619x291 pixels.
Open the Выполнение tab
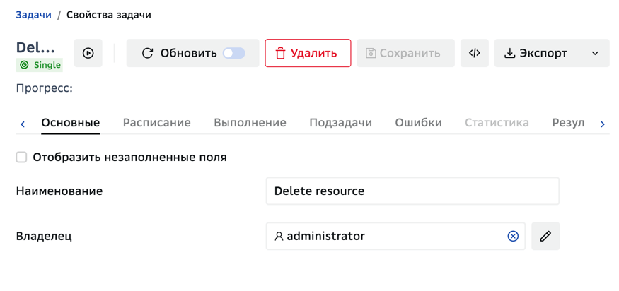pyautogui.click(x=250, y=123)
